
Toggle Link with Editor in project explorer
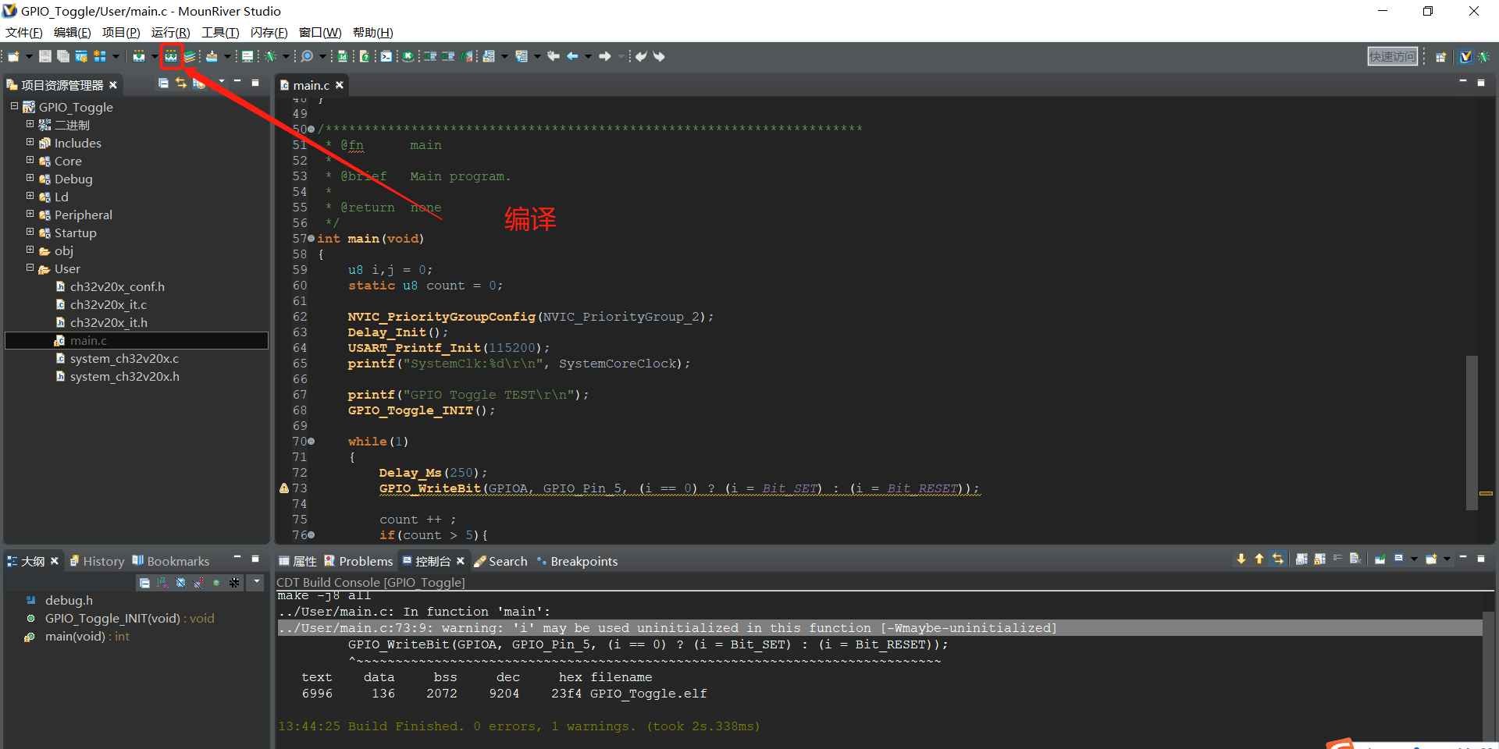click(181, 83)
